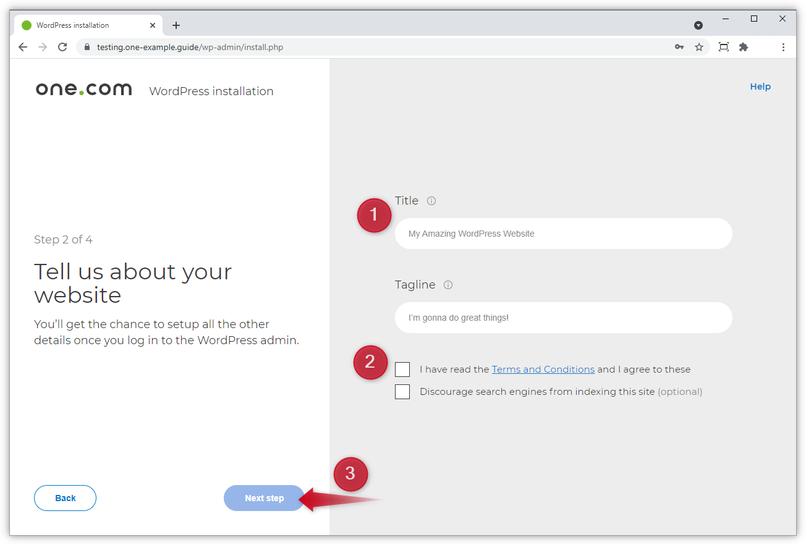
Task: Close the WordPress installation tab
Action: (153, 25)
